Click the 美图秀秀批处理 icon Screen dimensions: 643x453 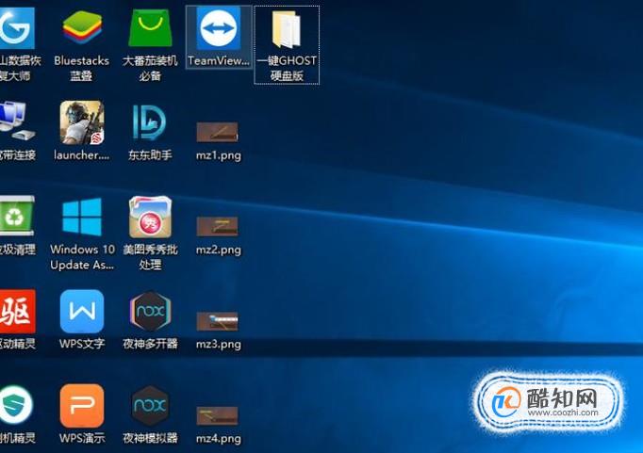[x=150, y=217]
